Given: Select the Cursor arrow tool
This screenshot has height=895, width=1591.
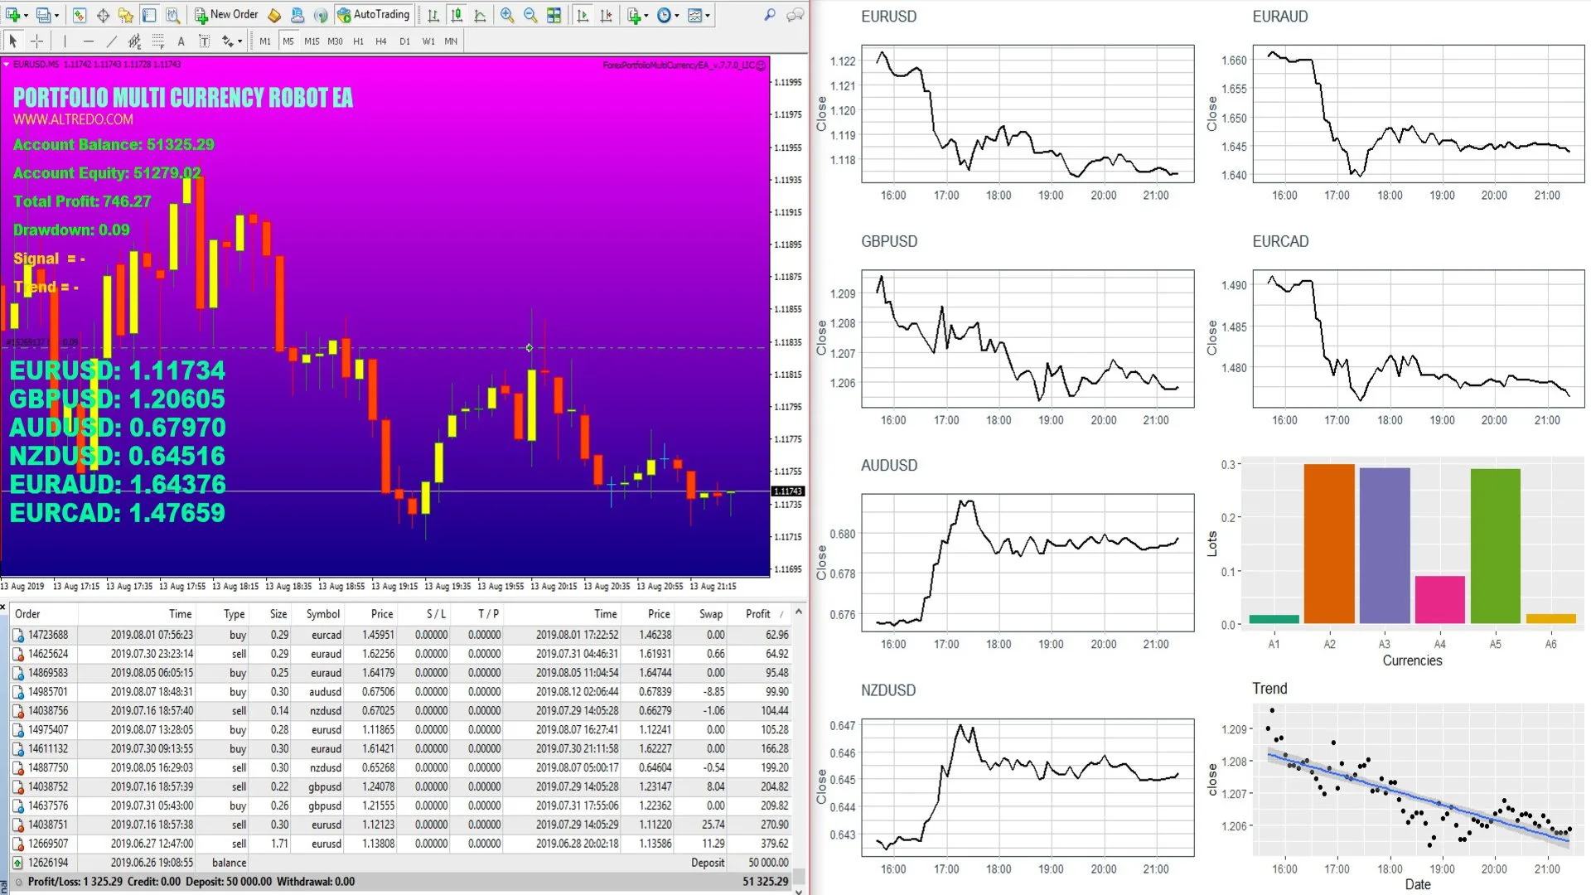Looking at the screenshot, I should pos(13,41).
